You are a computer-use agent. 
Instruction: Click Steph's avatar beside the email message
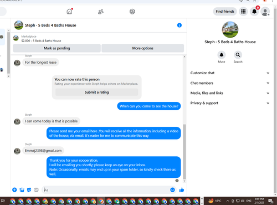pos(17,151)
